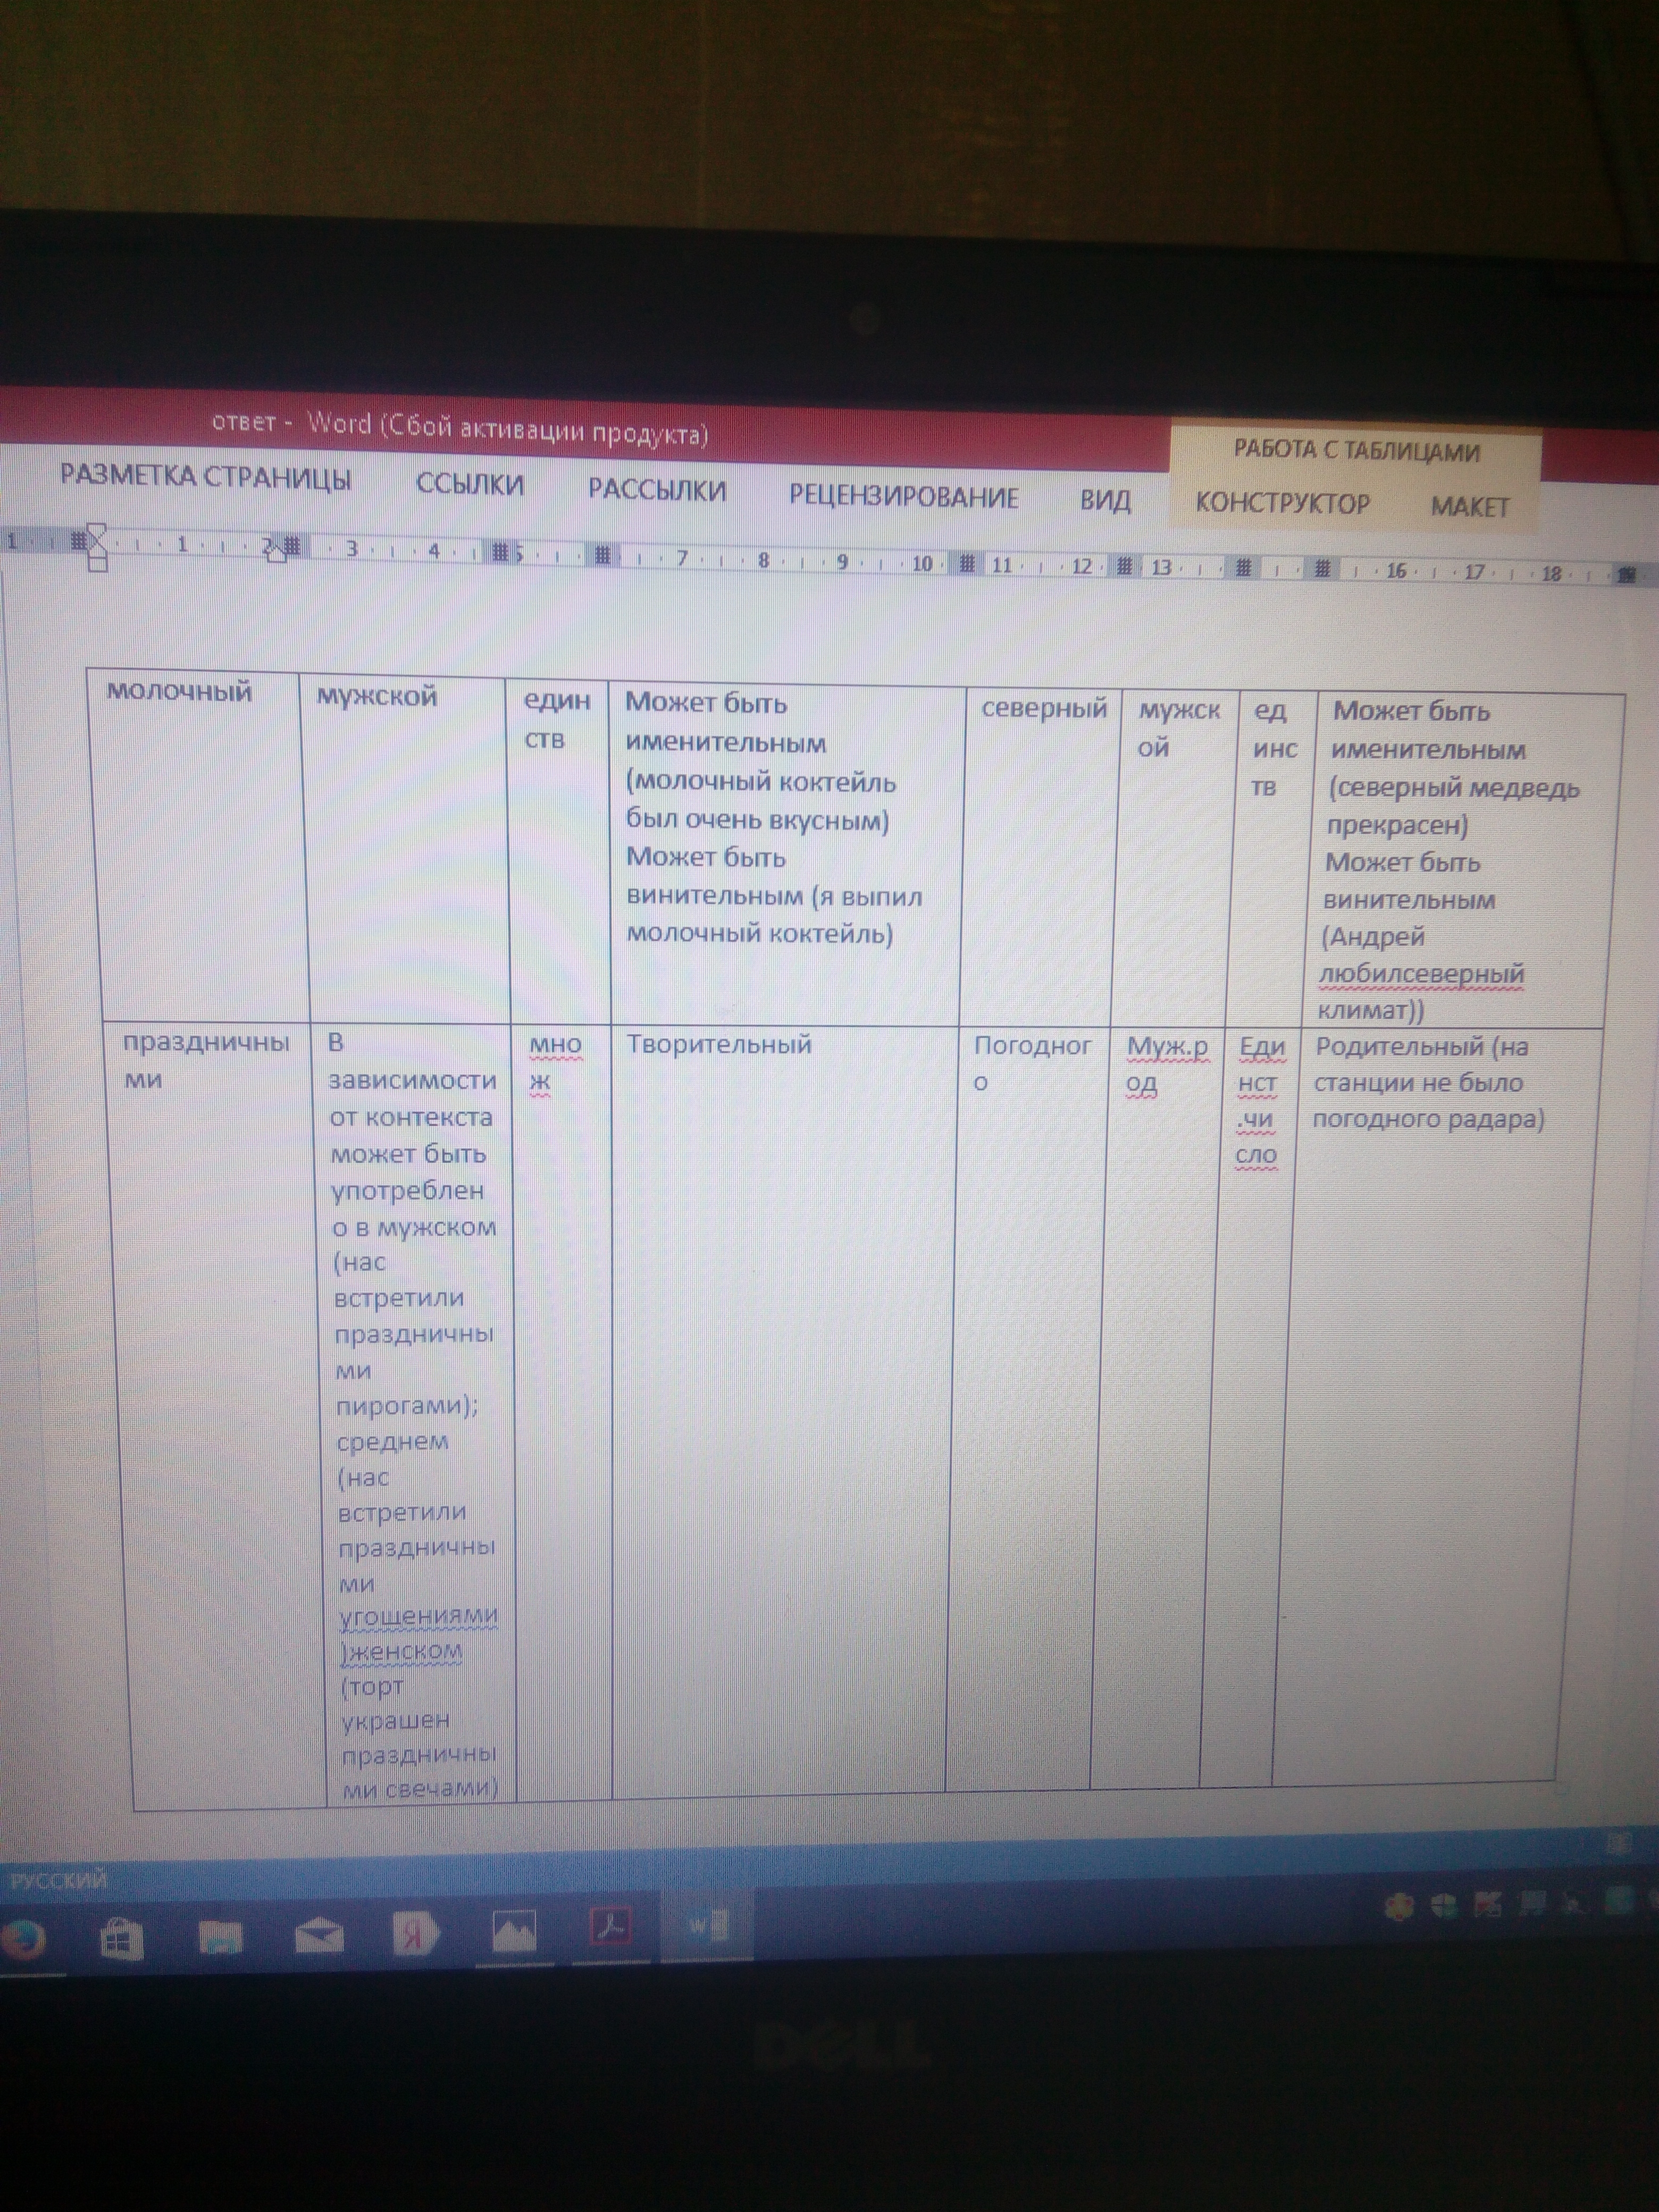Open Firefox from the taskbar
The width and height of the screenshot is (1659, 2212).
tap(22, 1939)
